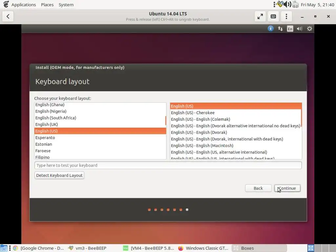Select Filipino layout
Viewport: 336px width, 252px height.
coord(100,157)
